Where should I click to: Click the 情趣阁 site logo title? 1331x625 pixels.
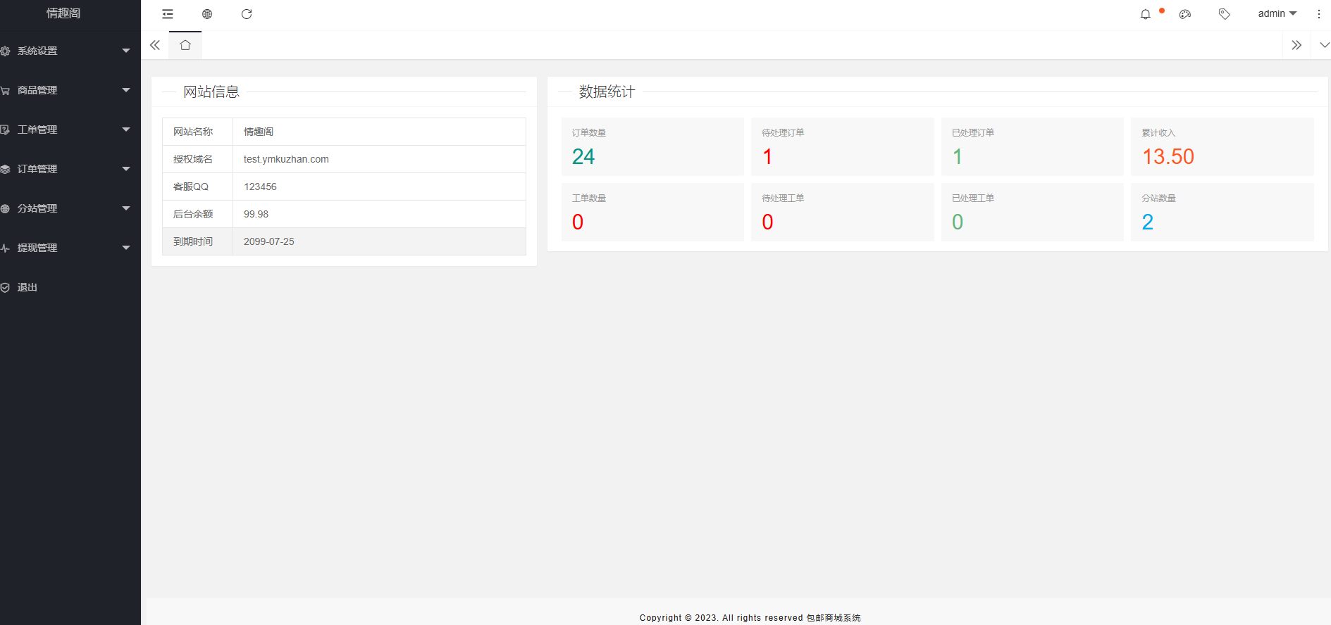(63, 13)
